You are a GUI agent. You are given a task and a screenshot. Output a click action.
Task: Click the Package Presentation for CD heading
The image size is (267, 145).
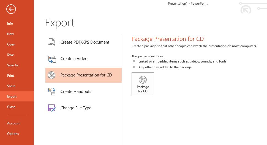(x=168, y=39)
